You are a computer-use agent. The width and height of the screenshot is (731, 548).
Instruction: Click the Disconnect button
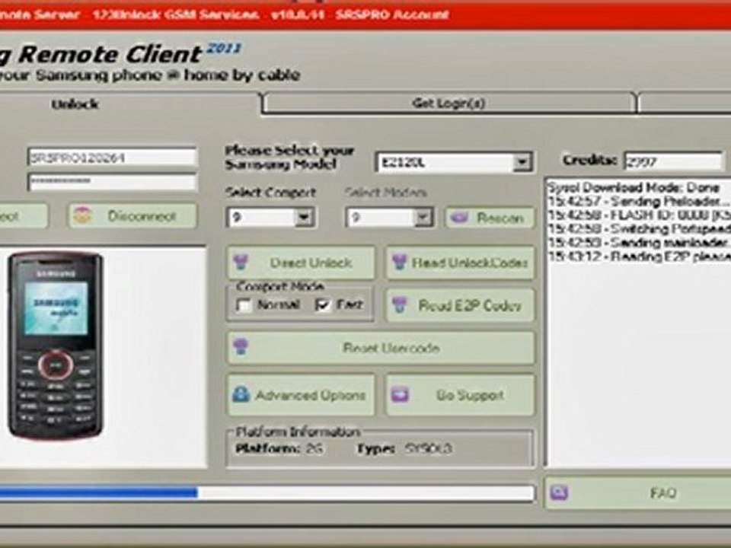[x=132, y=215]
